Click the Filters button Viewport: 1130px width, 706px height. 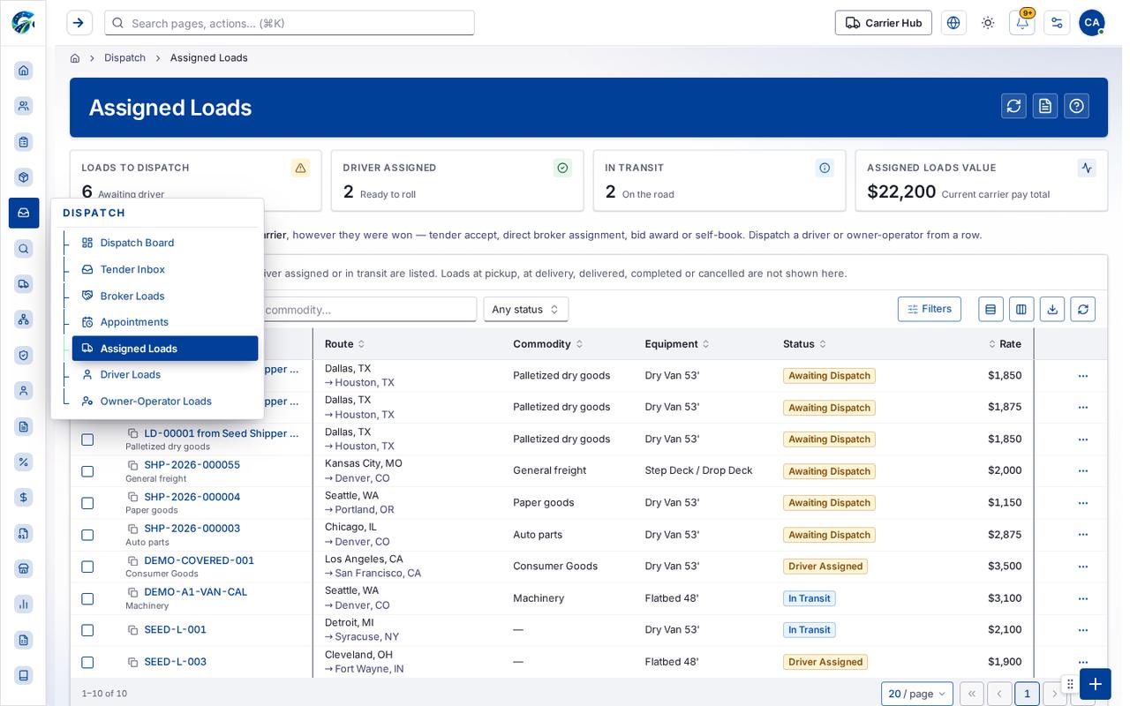coord(930,309)
